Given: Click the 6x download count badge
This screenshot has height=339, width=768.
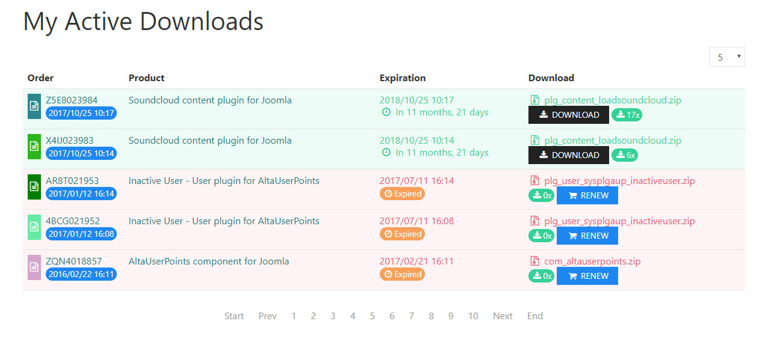Looking at the screenshot, I should coord(625,155).
